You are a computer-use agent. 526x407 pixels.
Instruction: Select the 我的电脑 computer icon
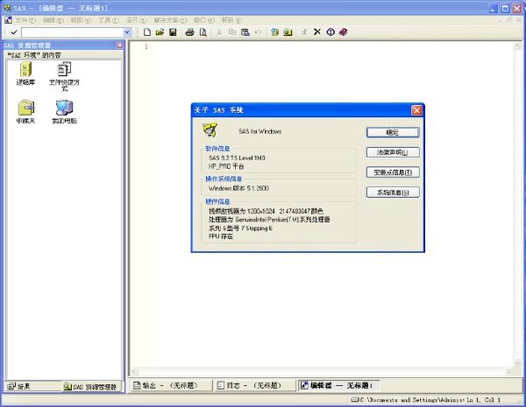pyautogui.click(x=64, y=111)
